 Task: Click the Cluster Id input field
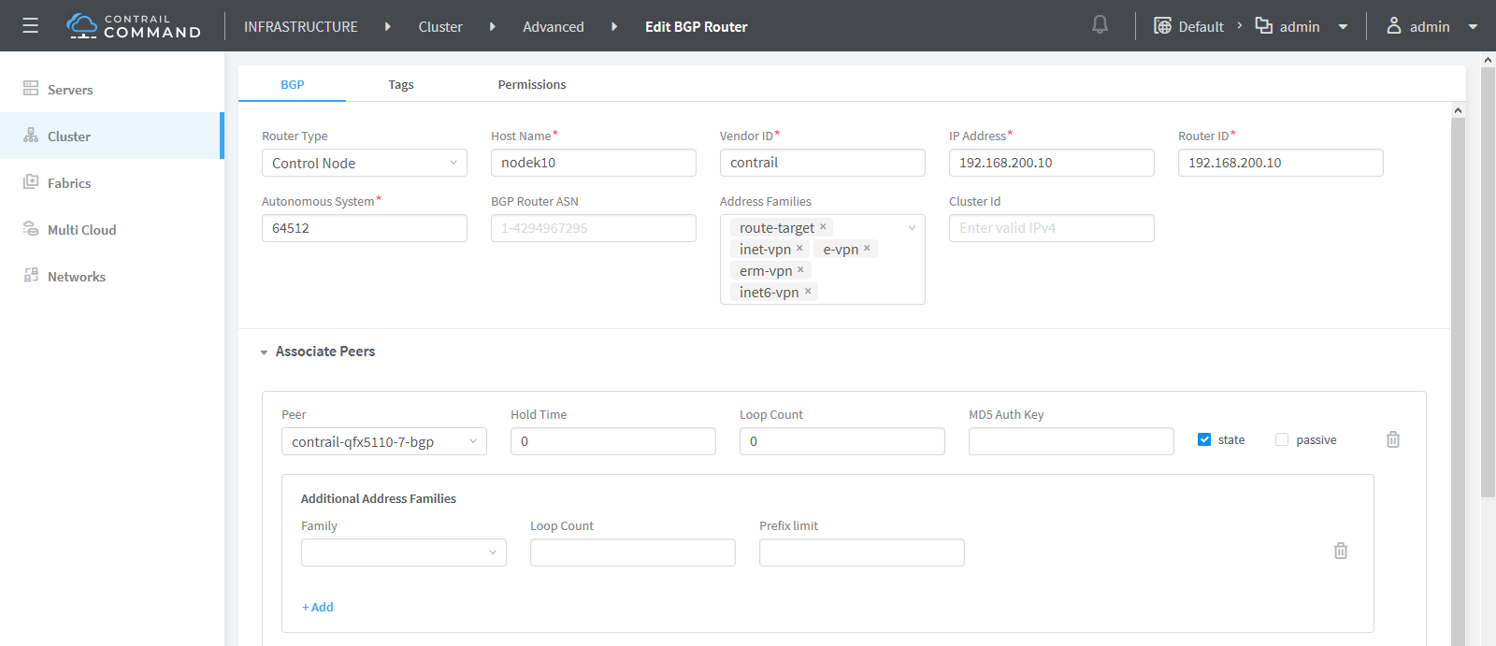[1051, 228]
